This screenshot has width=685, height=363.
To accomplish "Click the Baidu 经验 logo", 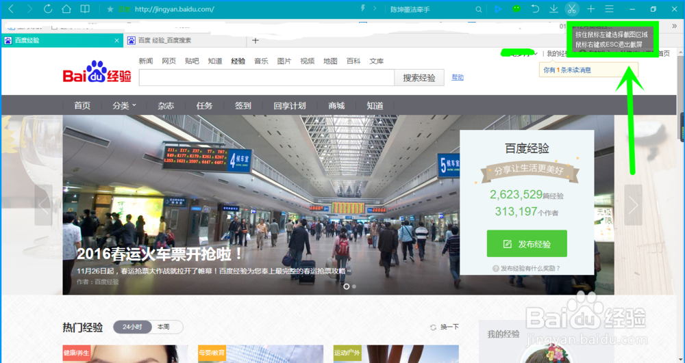I will 97,72.
